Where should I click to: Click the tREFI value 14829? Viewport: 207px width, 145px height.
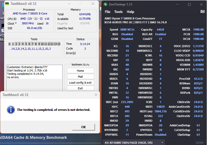coord(160,107)
